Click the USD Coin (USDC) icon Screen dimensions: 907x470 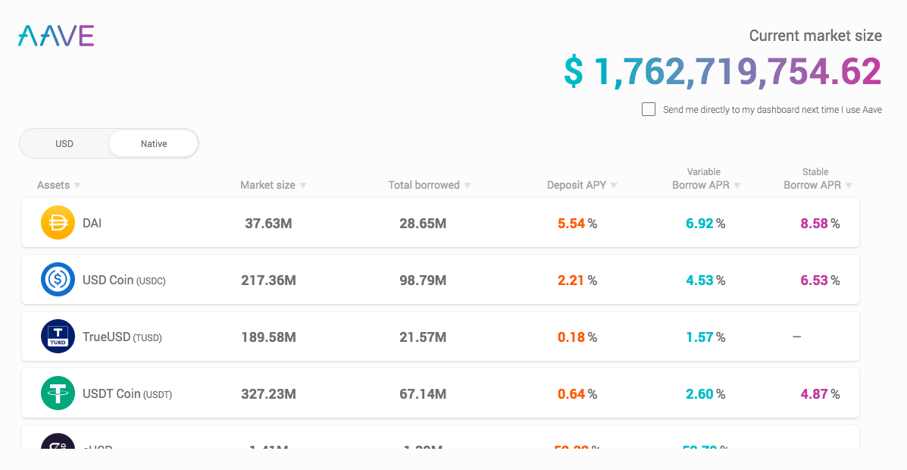58,280
